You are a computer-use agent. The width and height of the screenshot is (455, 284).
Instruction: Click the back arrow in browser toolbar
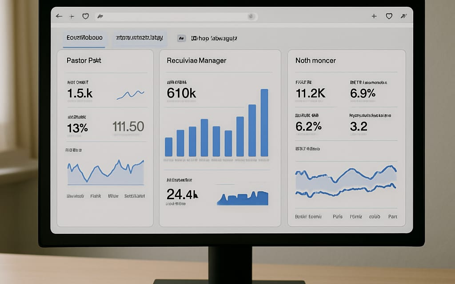pos(59,16)
